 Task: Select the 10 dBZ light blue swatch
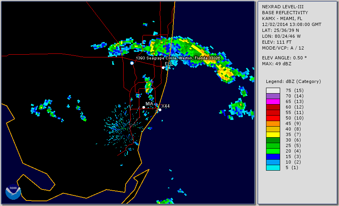point(273,162)
